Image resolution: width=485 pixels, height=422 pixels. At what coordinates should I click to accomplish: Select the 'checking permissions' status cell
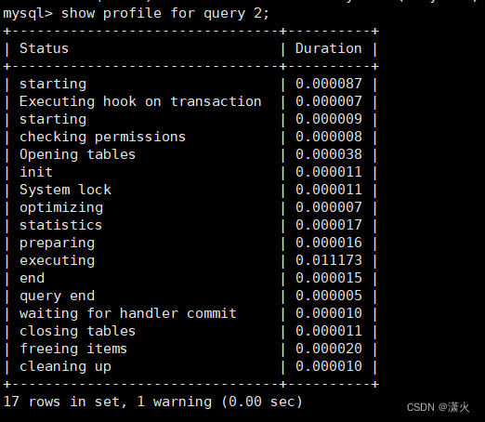102,137
